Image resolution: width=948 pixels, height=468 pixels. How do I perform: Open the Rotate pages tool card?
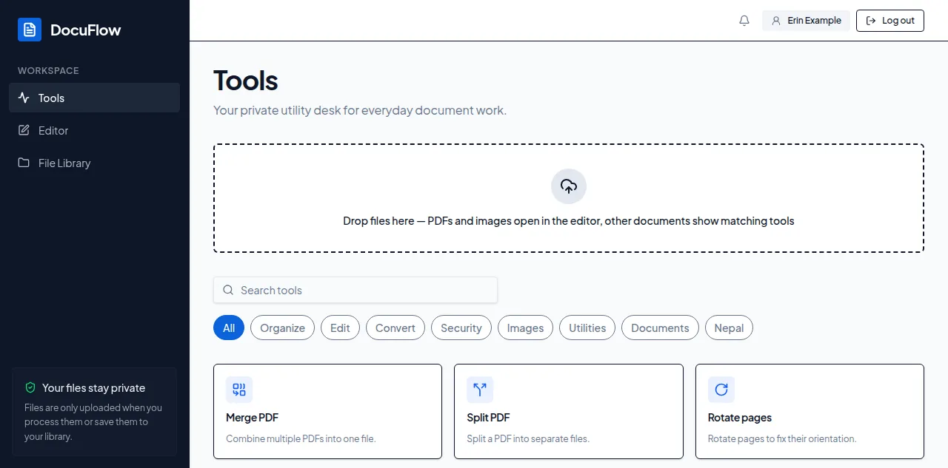click(810, 411)
